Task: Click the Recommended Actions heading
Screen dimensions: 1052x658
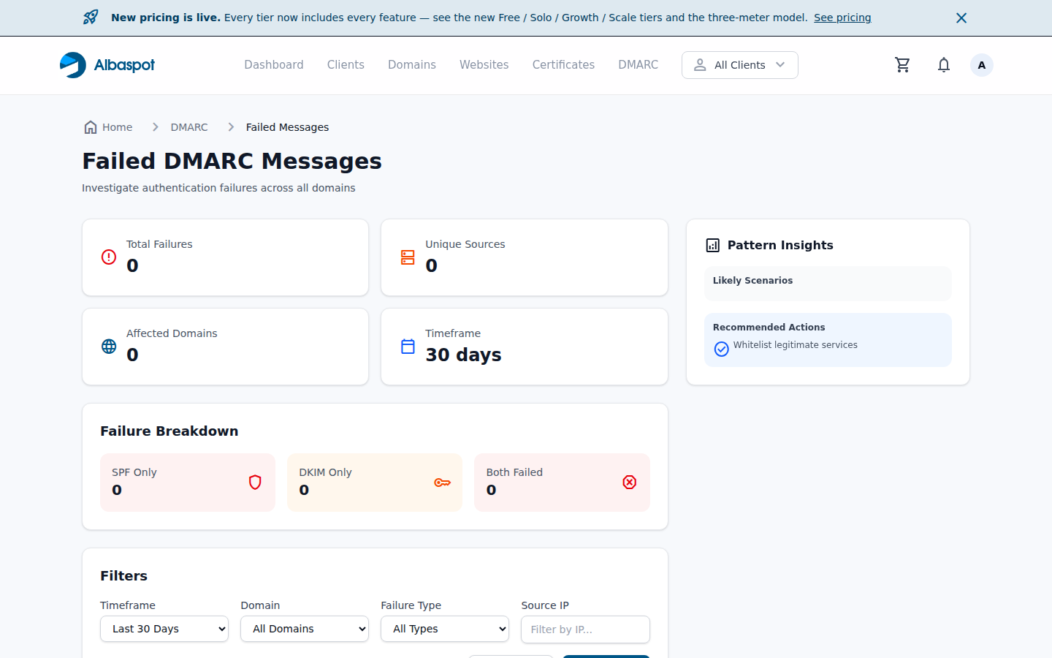Action: [769, 328]
